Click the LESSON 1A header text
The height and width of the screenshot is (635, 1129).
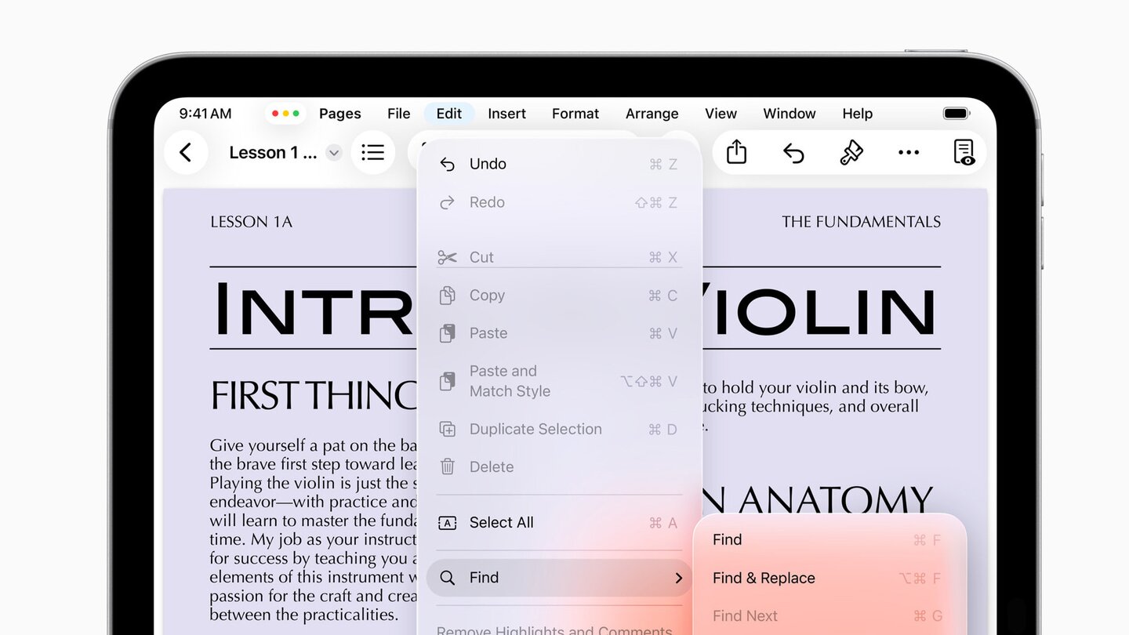[252, 222]
